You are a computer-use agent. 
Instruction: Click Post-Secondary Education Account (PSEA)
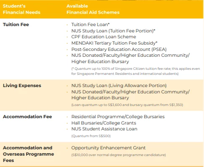tap(119, 49)
